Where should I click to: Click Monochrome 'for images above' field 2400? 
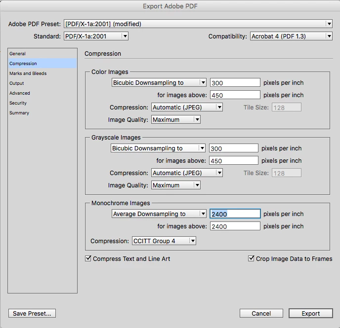point(235,226)
